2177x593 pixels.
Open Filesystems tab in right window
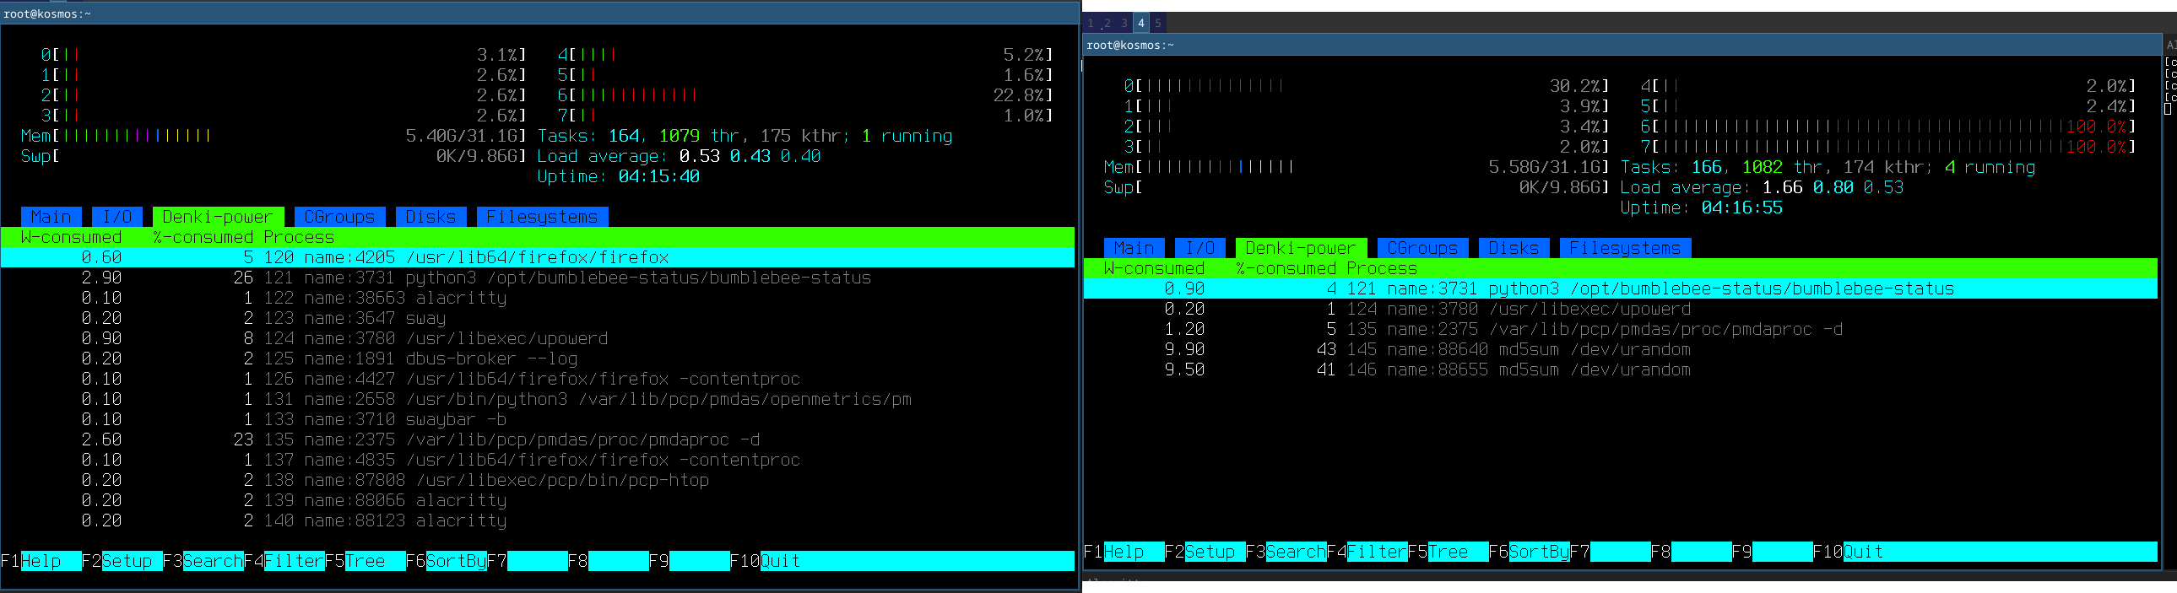coord(1625,248)
